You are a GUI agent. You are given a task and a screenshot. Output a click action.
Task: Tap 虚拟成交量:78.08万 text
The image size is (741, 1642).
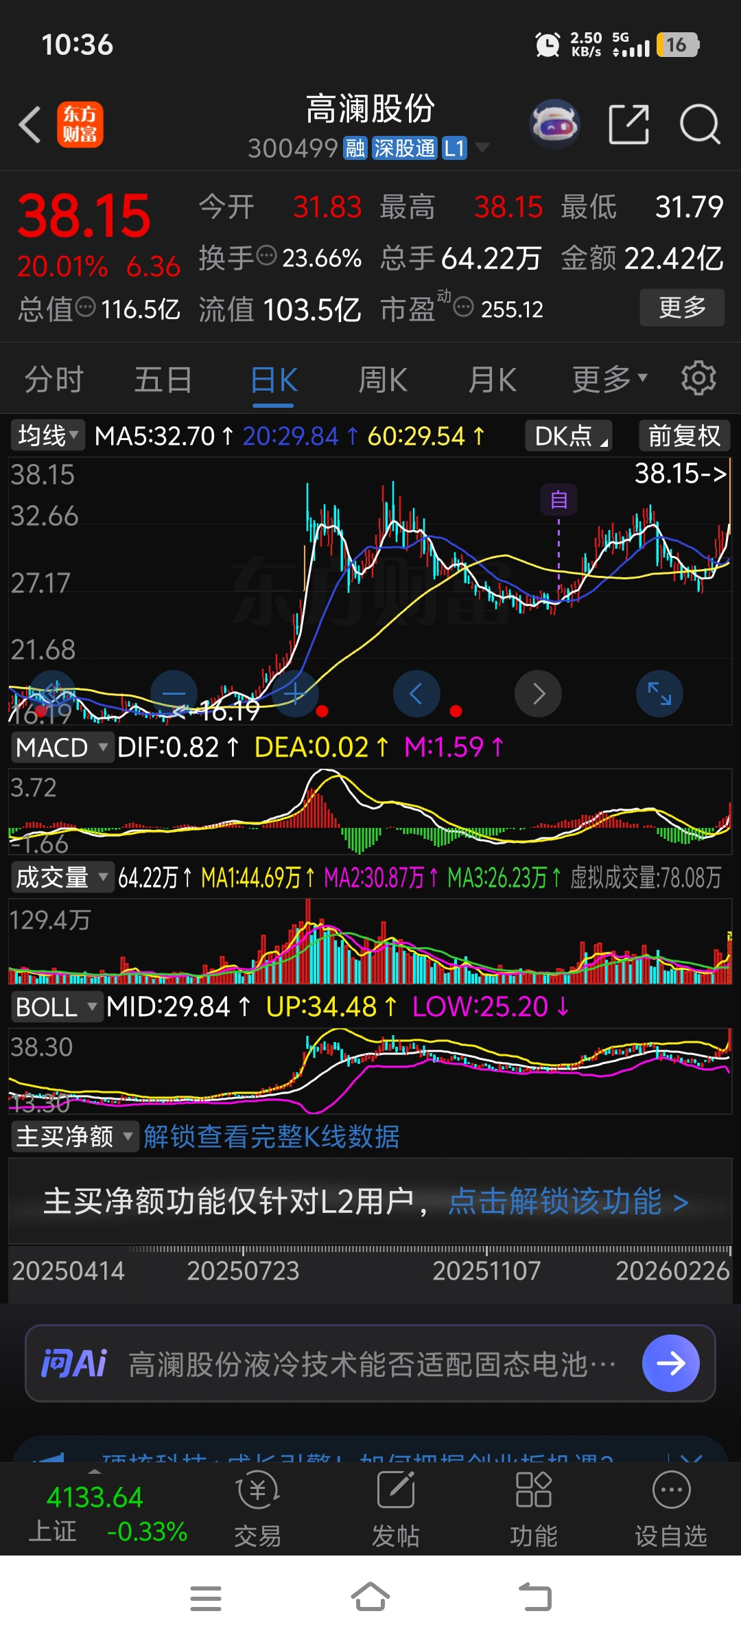pyautogui.click(x=646, y=877)
